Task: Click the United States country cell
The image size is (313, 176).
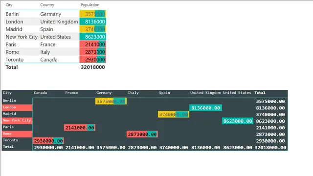Action: click(x=55, y=37)
